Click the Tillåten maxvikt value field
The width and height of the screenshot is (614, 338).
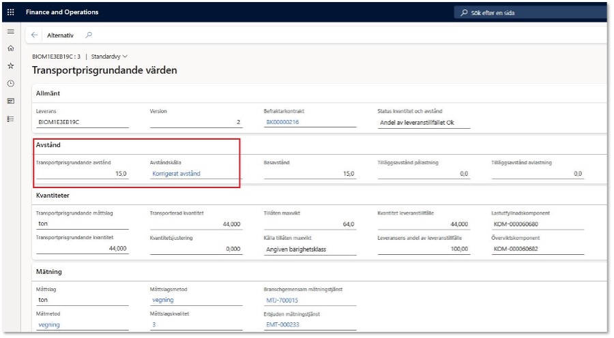click(x=309, y=224)
